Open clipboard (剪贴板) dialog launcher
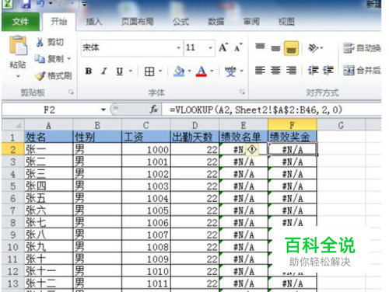This screenshot has height=292, width=389. point(71,92)
